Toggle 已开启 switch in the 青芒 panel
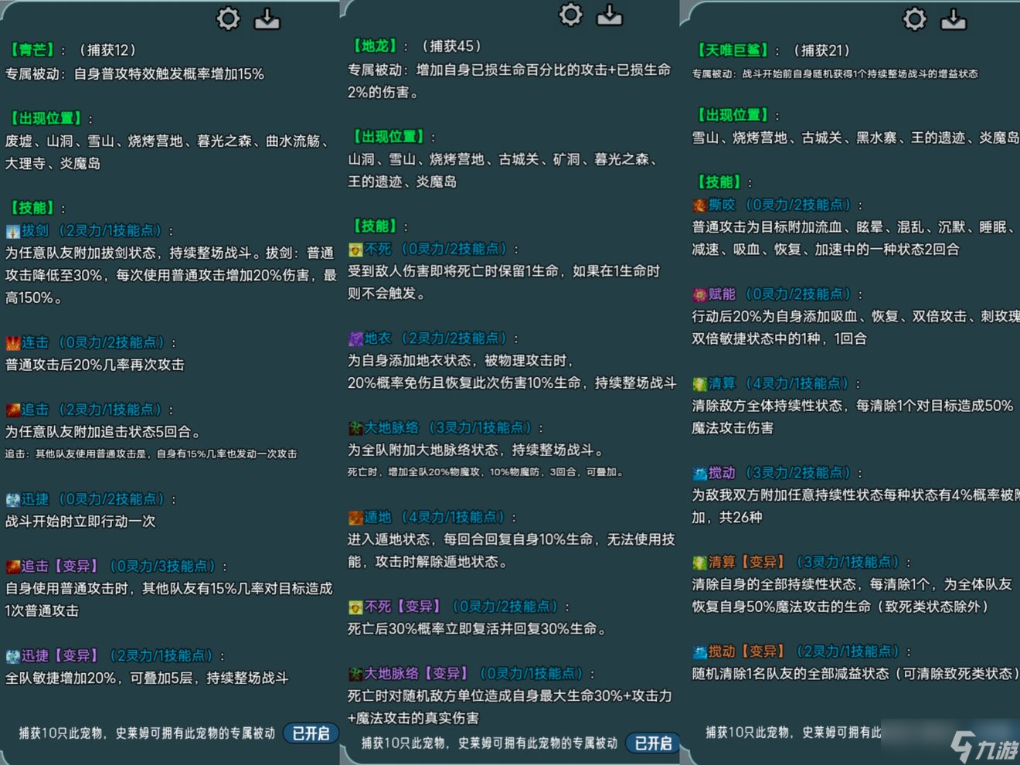 [311, 733]
